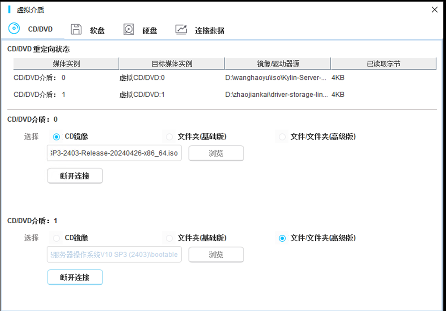446x311 pixels.
Task: Select 文件夹(基础版) for CD/DVD介质 0
Action: pos(169,137)
